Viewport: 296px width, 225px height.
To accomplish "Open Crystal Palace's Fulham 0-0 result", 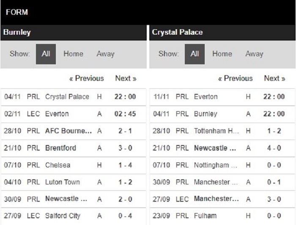I will 222,216.
